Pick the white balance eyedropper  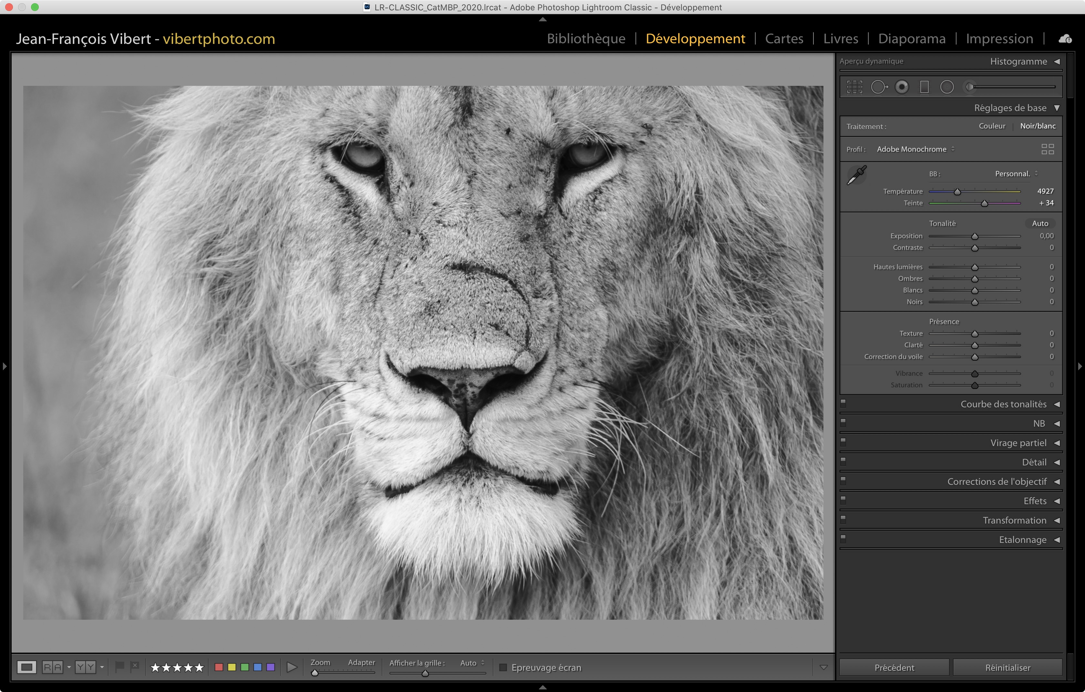pos(857,175)
